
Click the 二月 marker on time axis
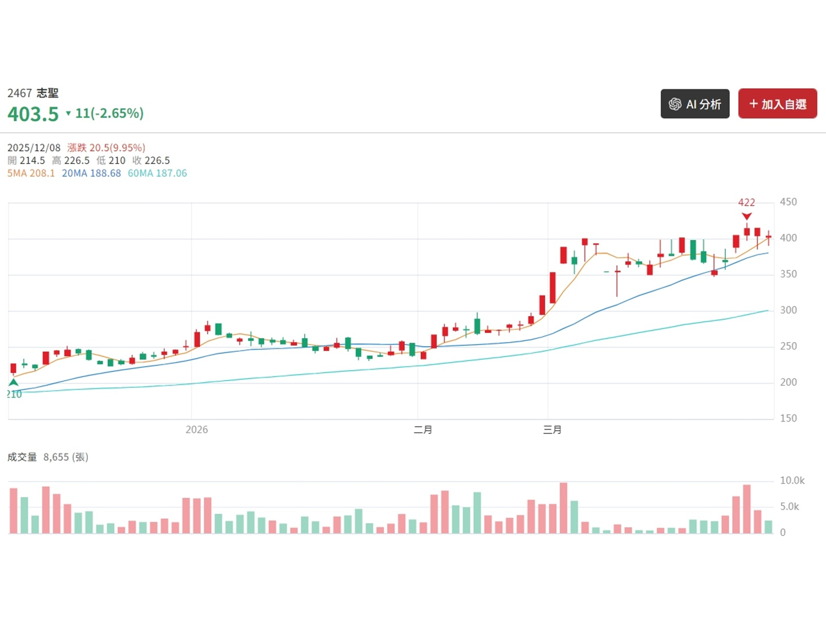(423, 430)
